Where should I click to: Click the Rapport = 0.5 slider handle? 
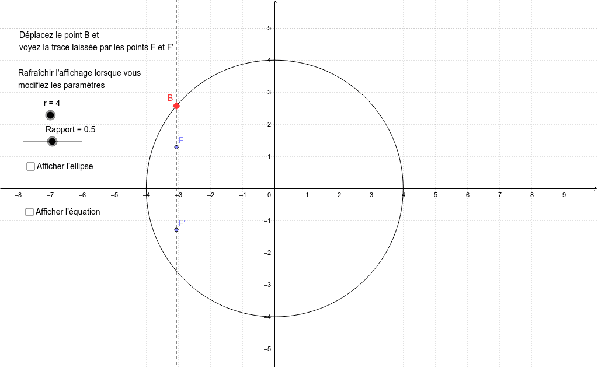pyautogui.click(x=52, y=141)
